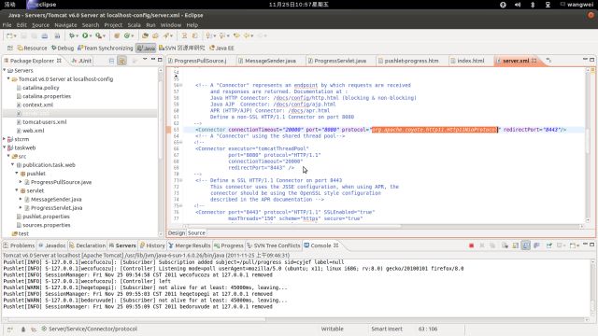Collapse the Tomcat v6.0 Server config folder

[x=8, y=78]
